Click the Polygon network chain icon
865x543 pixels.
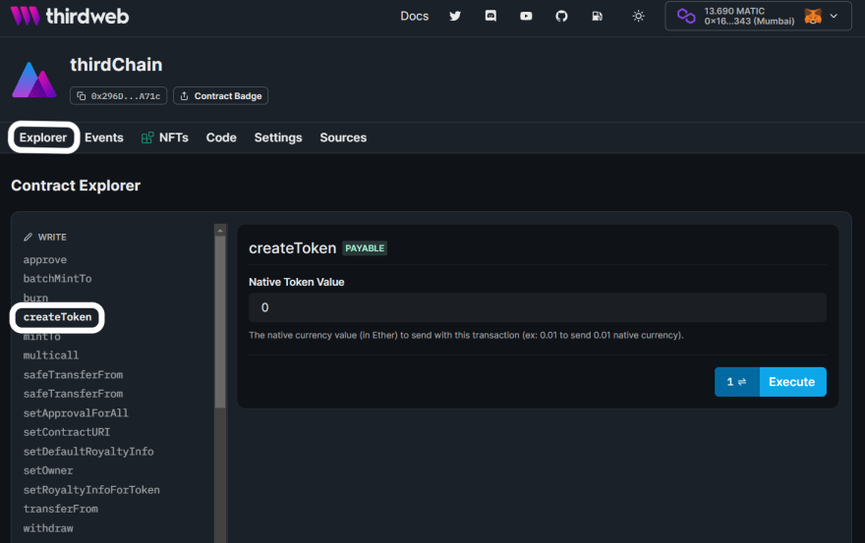pos(686,16)
